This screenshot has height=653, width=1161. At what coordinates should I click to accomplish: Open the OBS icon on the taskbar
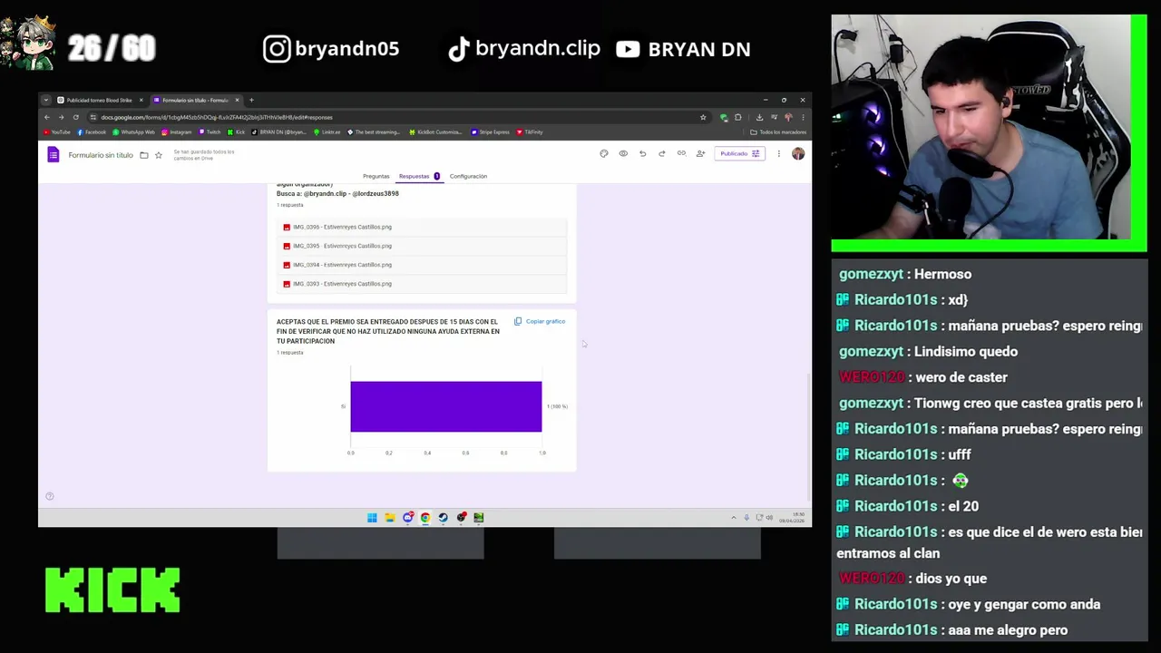(462, 518)
